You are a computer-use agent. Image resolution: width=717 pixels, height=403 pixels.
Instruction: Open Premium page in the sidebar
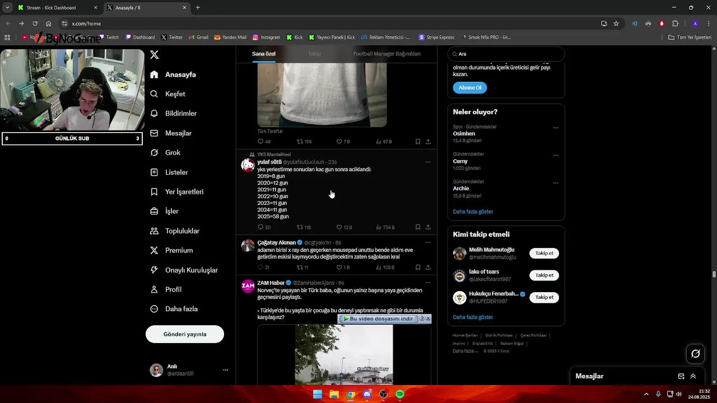point(171,251)
